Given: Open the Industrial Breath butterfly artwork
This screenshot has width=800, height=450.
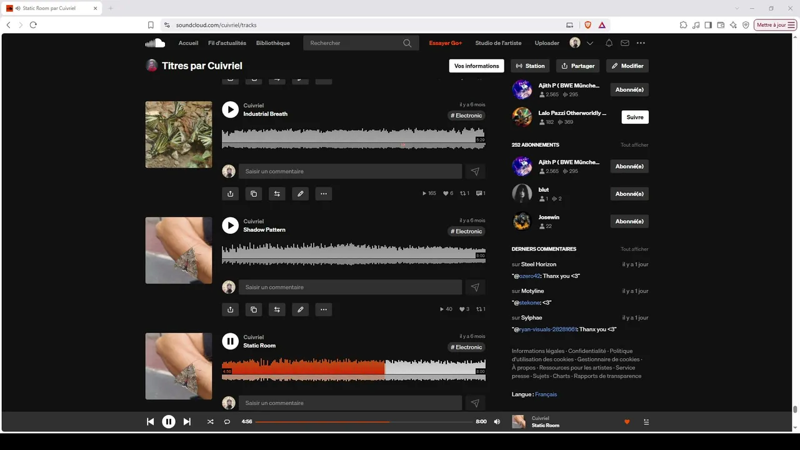Looking at the screenshot, I should [179, 134].
